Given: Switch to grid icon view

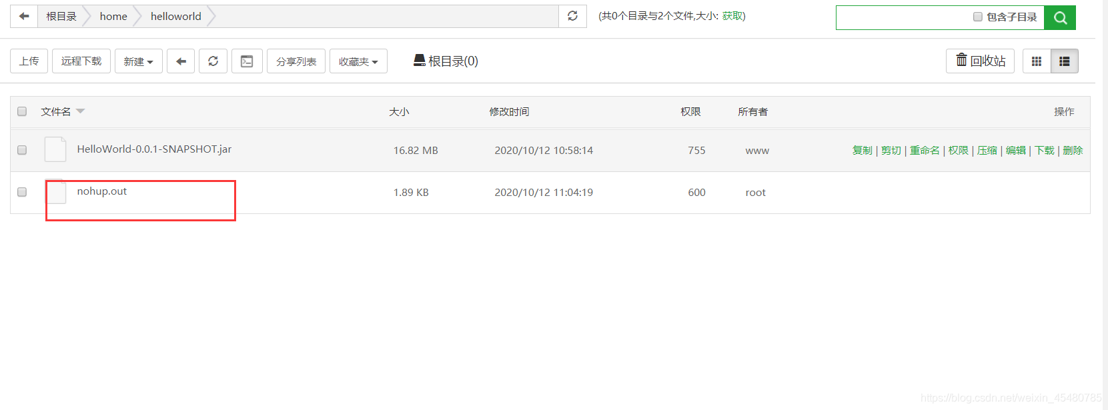Looking at the screenshot, I should [x=1037, y=61].
